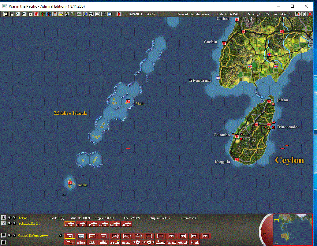317x246 pixels.
Task: Click the orange flag toolbar icon
Action: pos(54,14)
